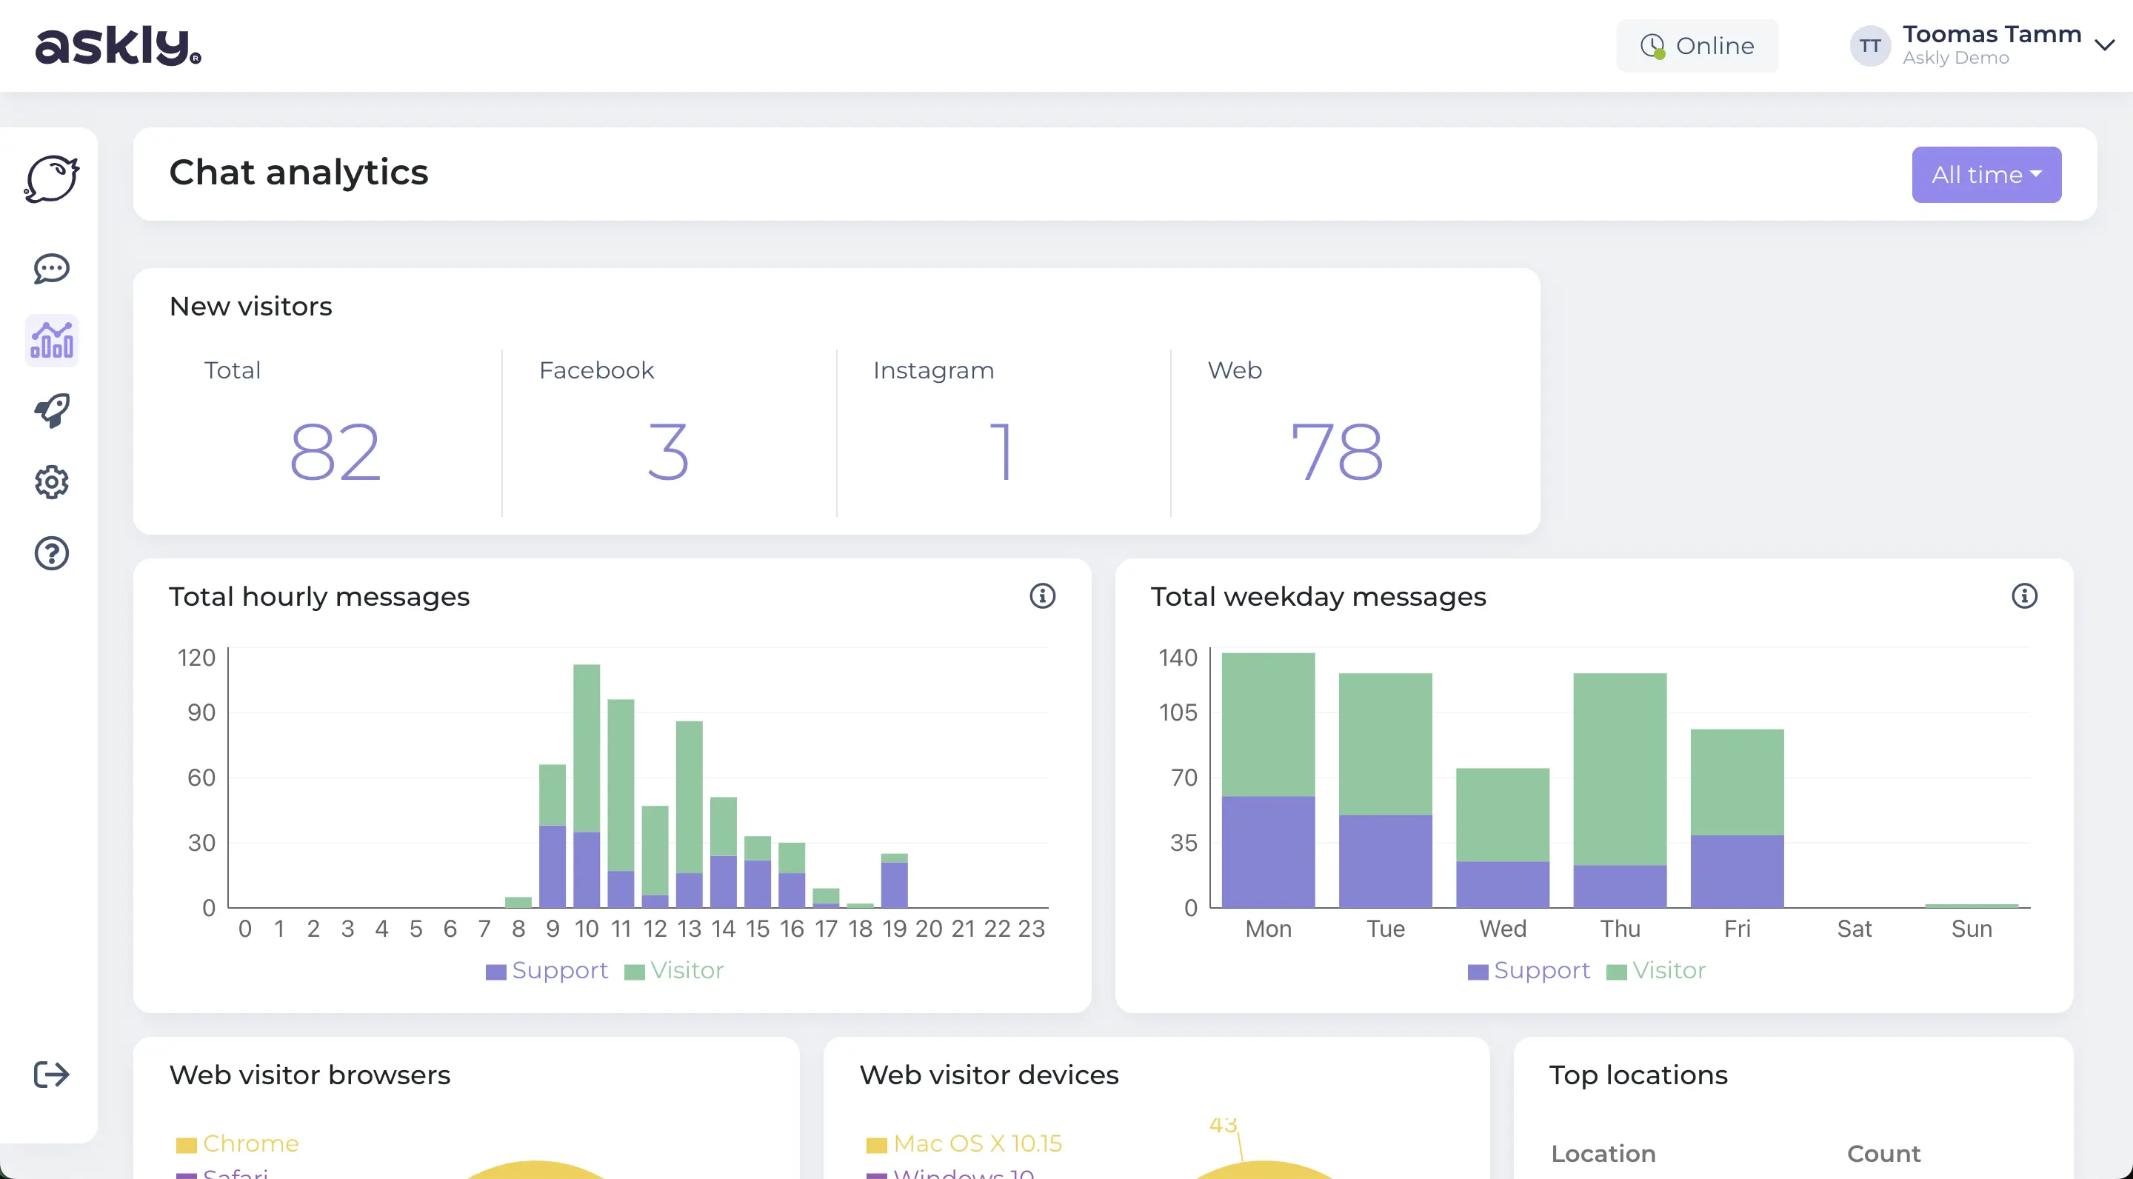
Task: Open the help question mark icon
Action: point(51,553)
